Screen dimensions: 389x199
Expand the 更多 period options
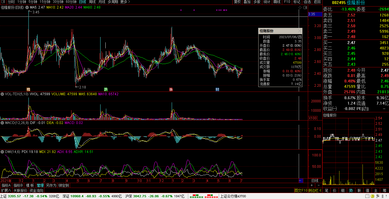(125, 2)
